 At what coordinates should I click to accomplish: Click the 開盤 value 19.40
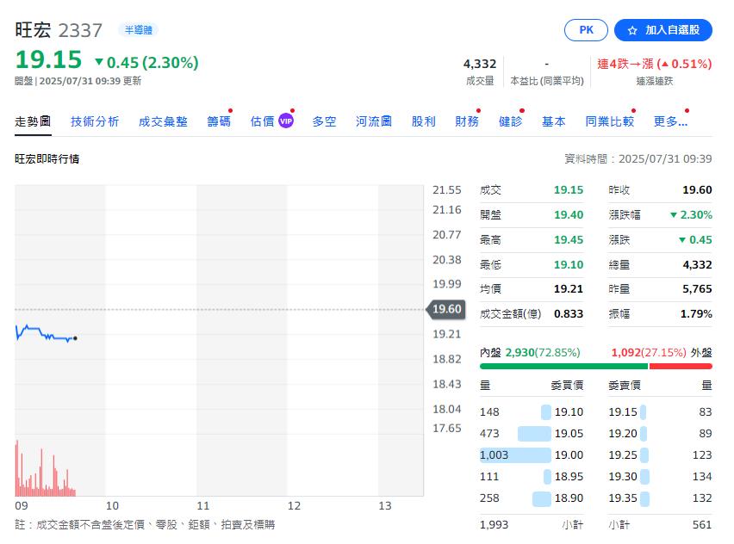569,215
